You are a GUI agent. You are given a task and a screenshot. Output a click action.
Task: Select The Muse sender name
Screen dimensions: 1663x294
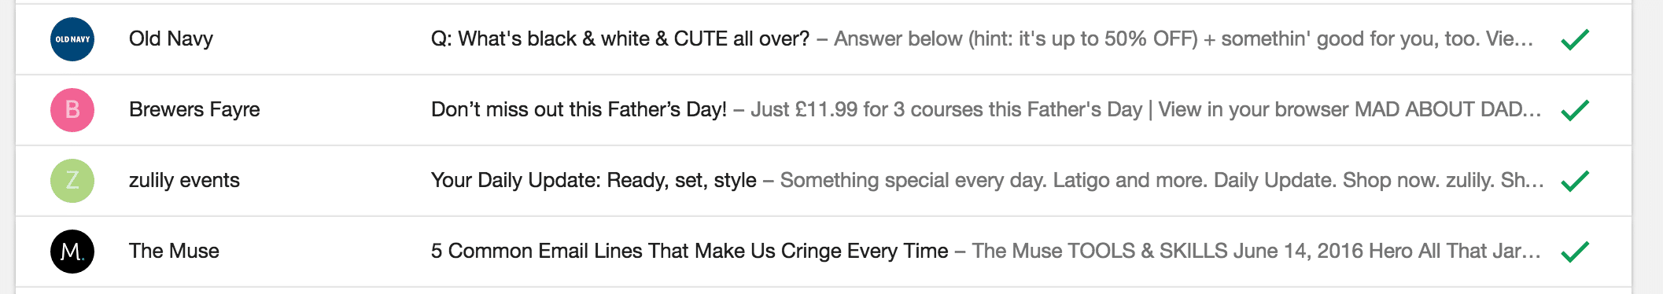(x=174, y=252)
